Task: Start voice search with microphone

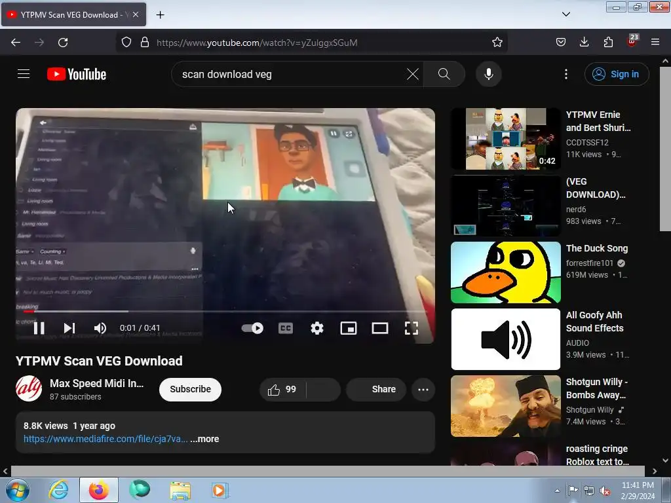Action: point(489,74)
